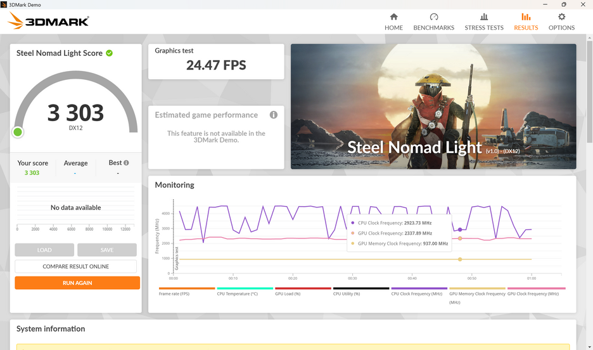Click the RUN AGAIN button

(x=77, y=283)
